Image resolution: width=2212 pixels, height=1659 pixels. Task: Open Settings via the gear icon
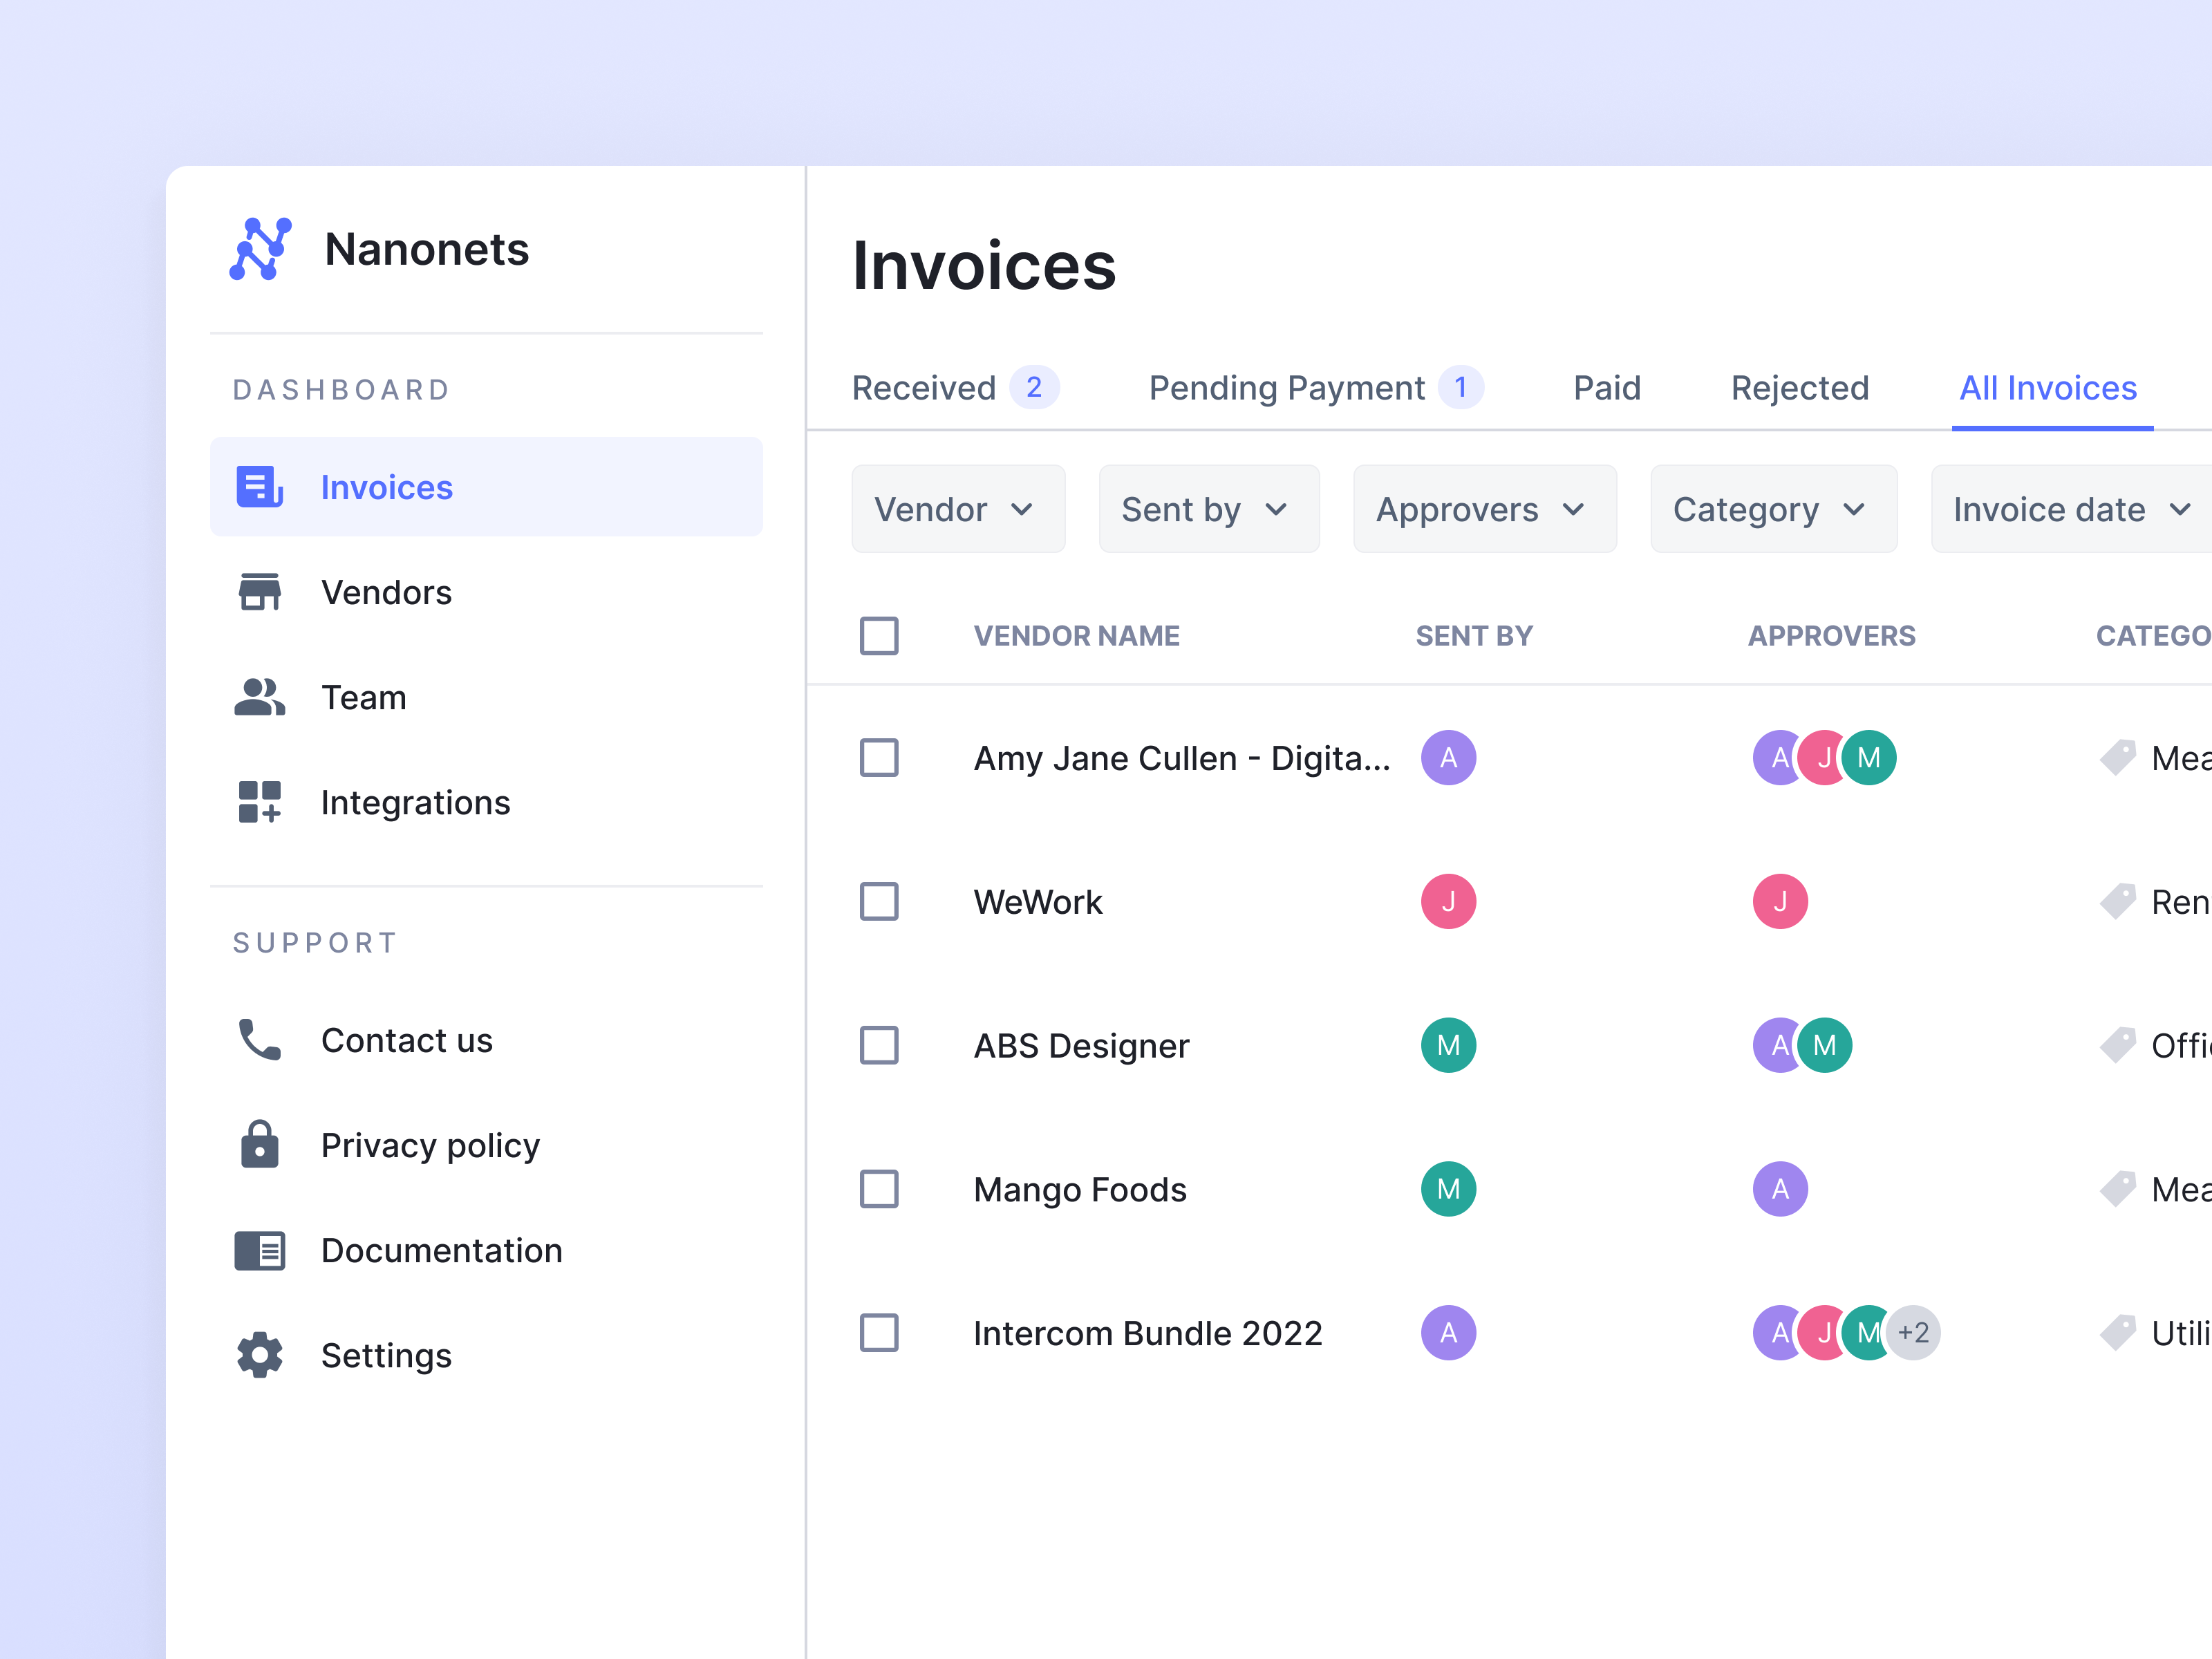(259, 1355)
